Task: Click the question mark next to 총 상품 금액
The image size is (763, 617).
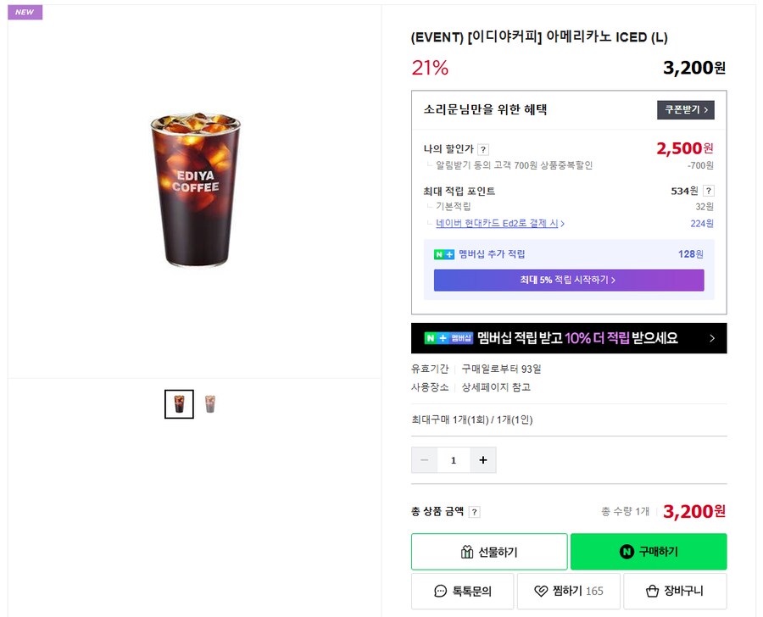Action: pos(473,511)
